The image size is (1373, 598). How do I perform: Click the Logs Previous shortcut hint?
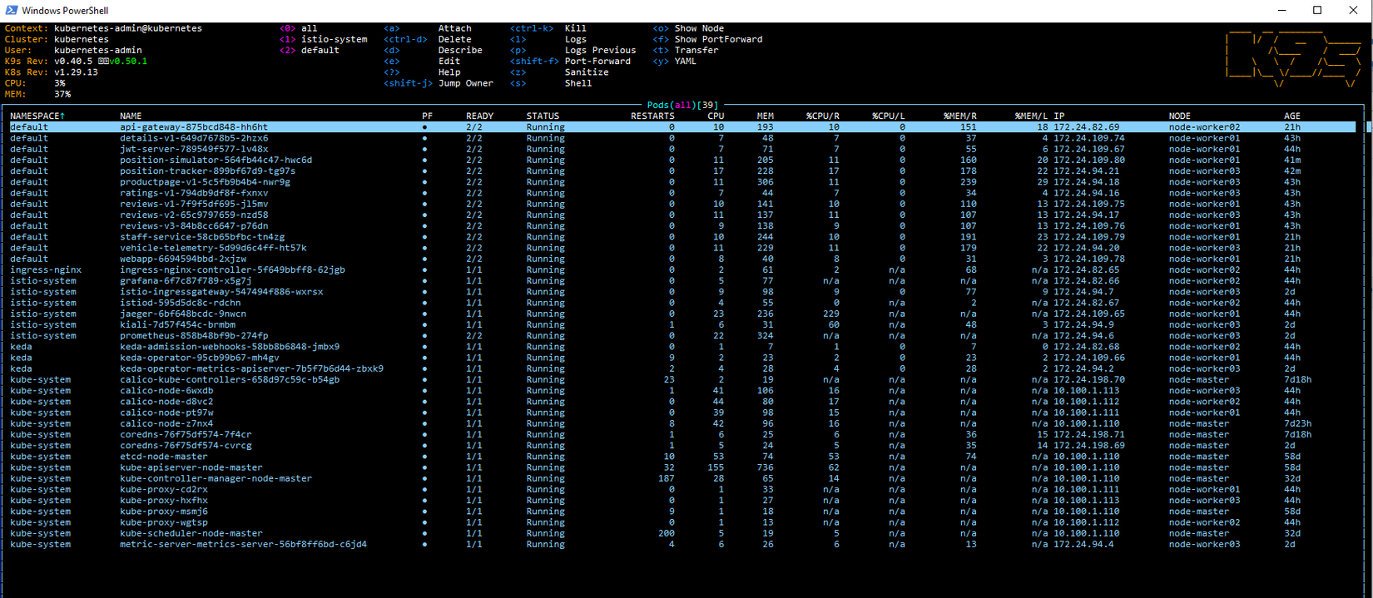click(600, 50)
